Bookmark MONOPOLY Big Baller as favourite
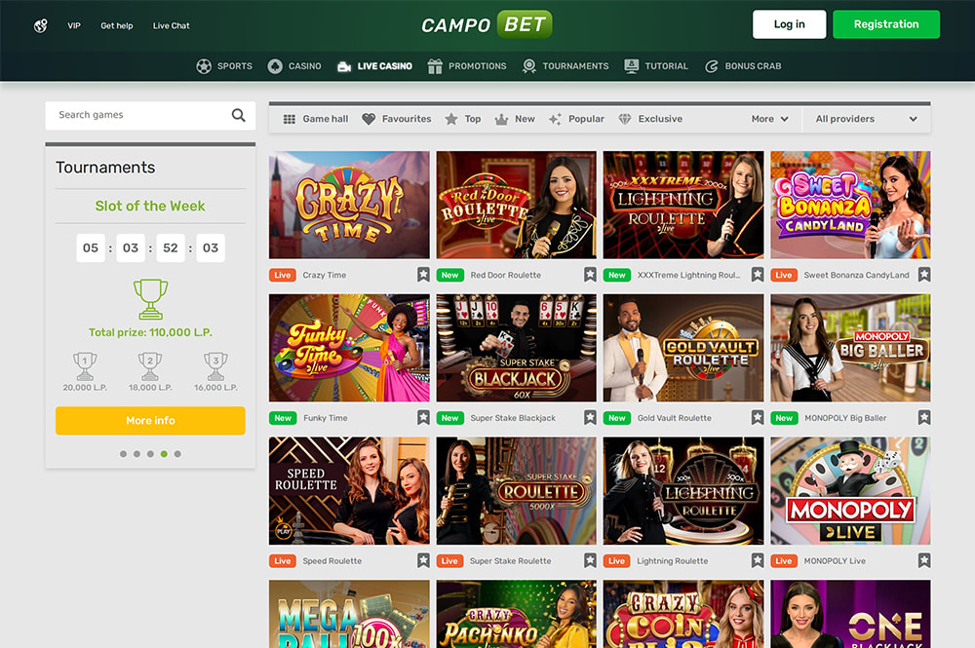975x648 pixels. click(924, 417)
